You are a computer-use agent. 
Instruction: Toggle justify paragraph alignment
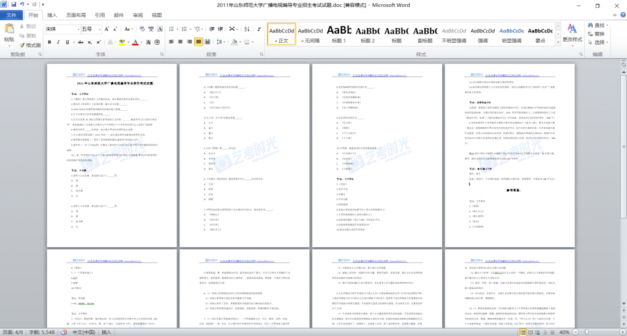point(199,42)
